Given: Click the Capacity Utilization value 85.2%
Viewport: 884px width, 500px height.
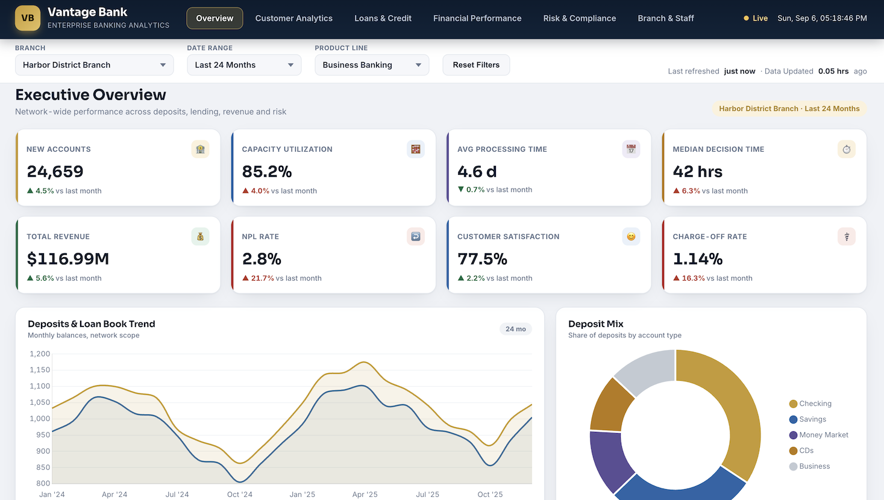Looking at the screenshot, I should pyautogui.click(x=267, y=172).
